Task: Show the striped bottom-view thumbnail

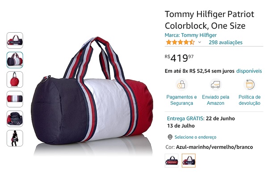Action: coord(15,99)
